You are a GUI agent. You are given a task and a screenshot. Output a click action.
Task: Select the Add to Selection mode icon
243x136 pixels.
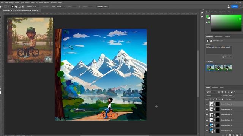pyautogui.click(x=16, y=7)
